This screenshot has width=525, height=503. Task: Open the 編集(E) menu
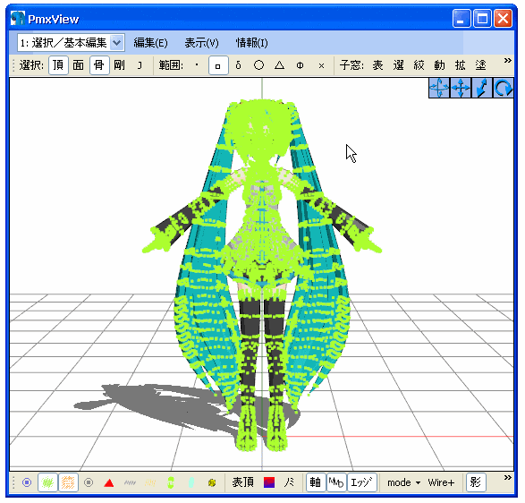150,43
